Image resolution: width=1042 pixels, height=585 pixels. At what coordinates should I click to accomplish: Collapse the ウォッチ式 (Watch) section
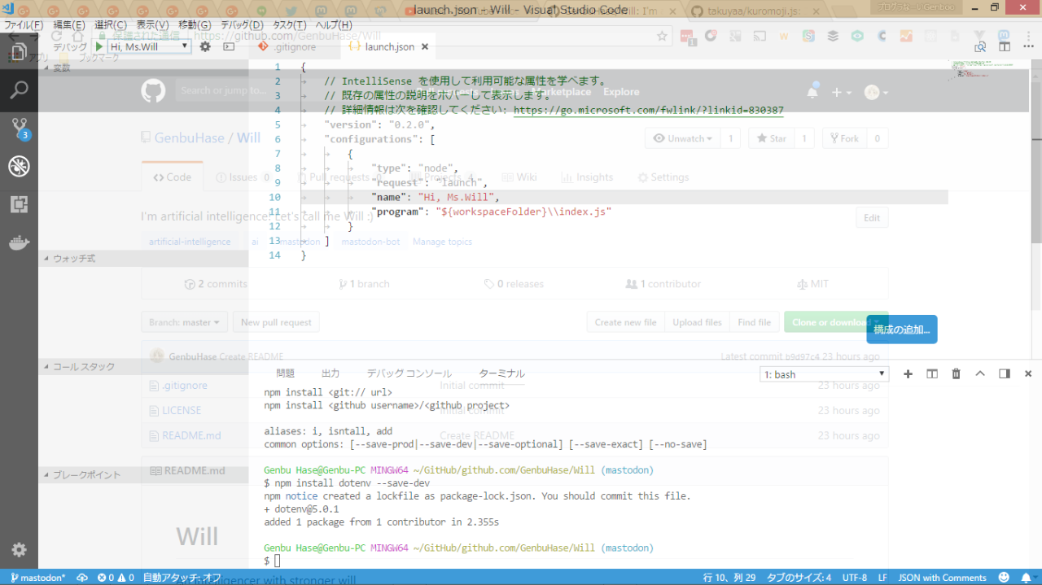pyautogui.click(x=73, y=258)
